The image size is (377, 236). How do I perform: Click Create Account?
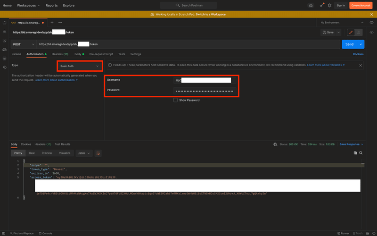(x=361, y=5)
